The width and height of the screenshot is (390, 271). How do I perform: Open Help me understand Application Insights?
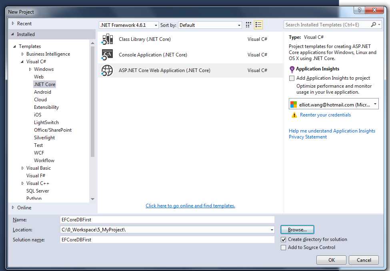tap(332, 131)
